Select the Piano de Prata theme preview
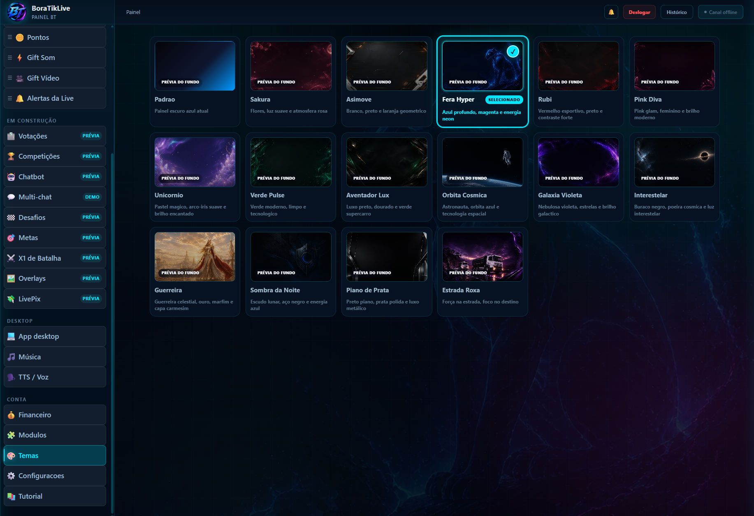This screenshot has width=754, height=516. (387, 257)
